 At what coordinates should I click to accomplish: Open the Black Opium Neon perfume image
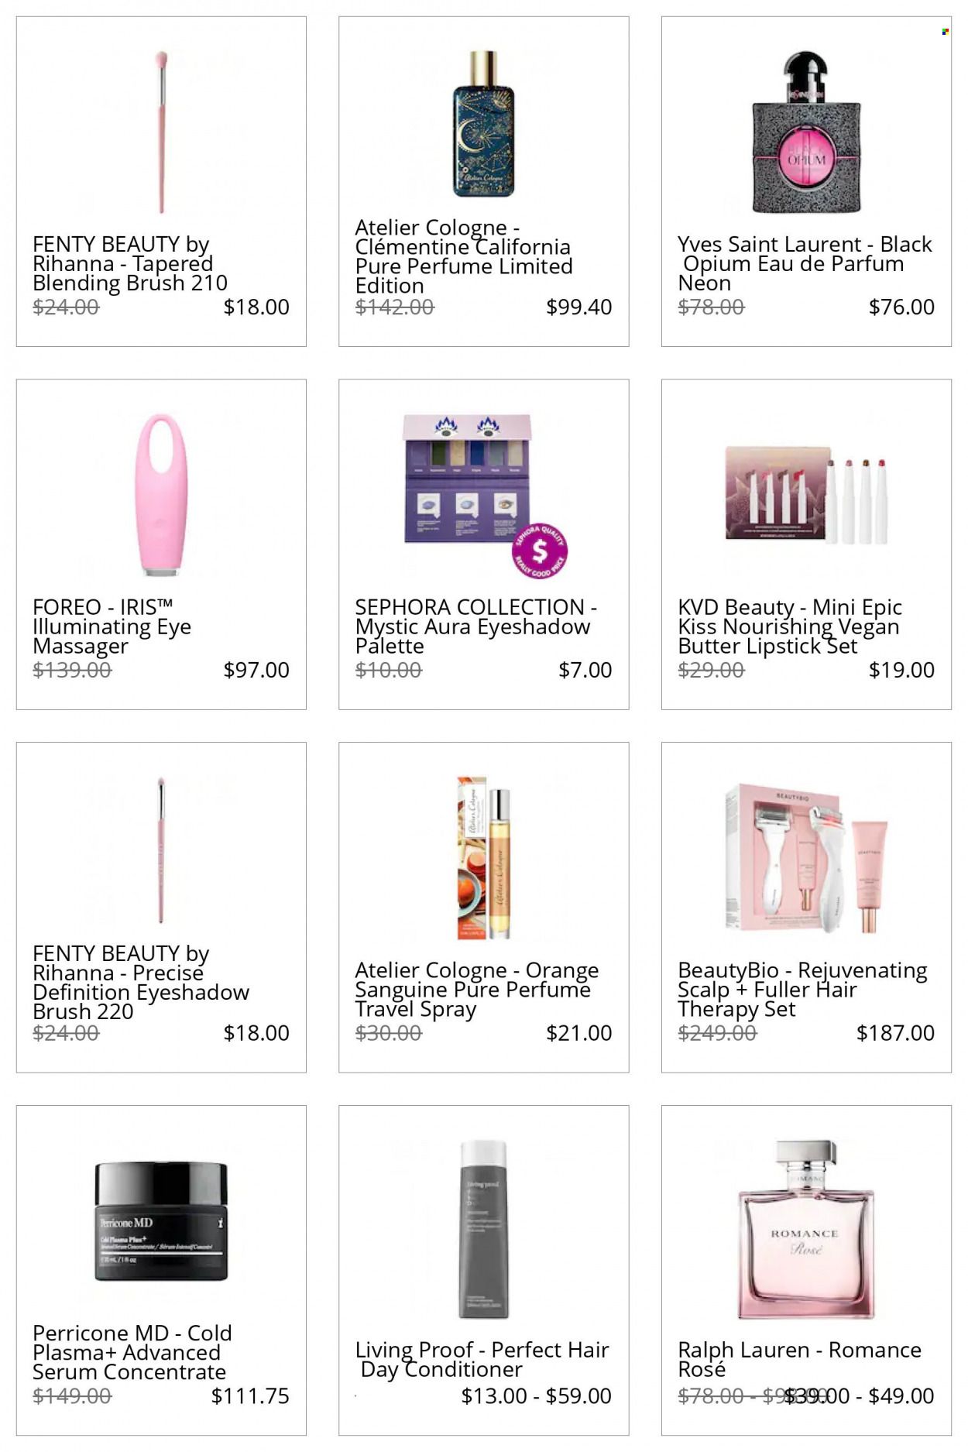click(x=806, y=132)
